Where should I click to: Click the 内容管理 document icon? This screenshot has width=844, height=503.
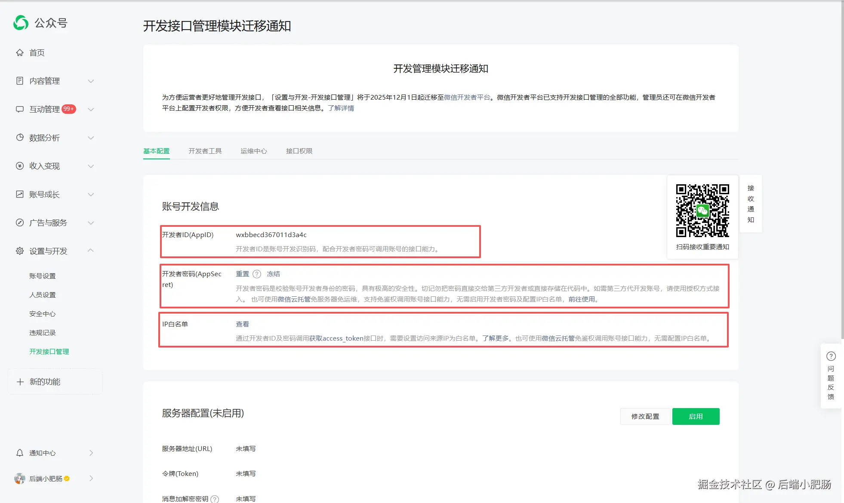(x=20, y=81)
